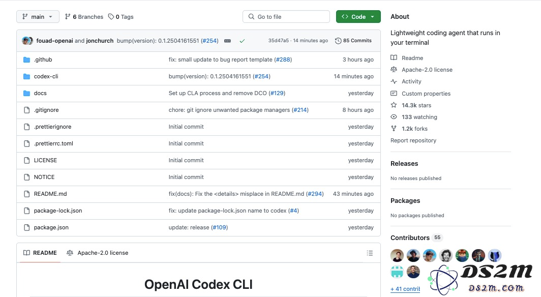
Task: Open pull request #214 link
Action: [300, 110]
